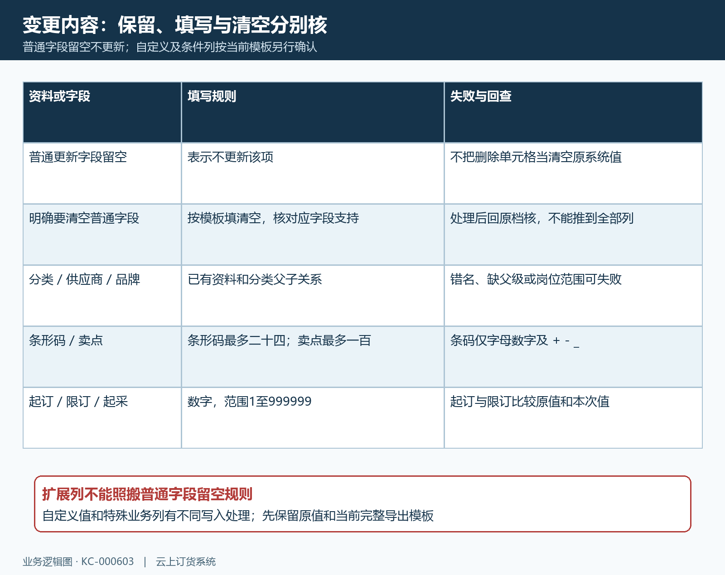Select the subtitle starting with 普通字段留空不更新
Screen dimensions: 725x575
tap(170, 47)
